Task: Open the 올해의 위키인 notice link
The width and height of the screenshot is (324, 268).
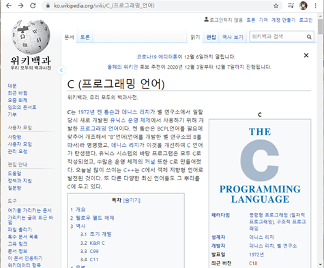Action: pos(123,67)
